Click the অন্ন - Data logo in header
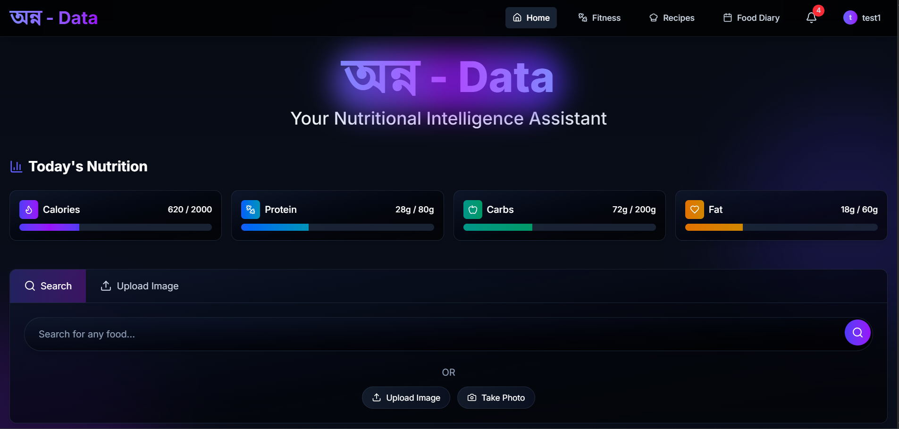 click(54, 18)
